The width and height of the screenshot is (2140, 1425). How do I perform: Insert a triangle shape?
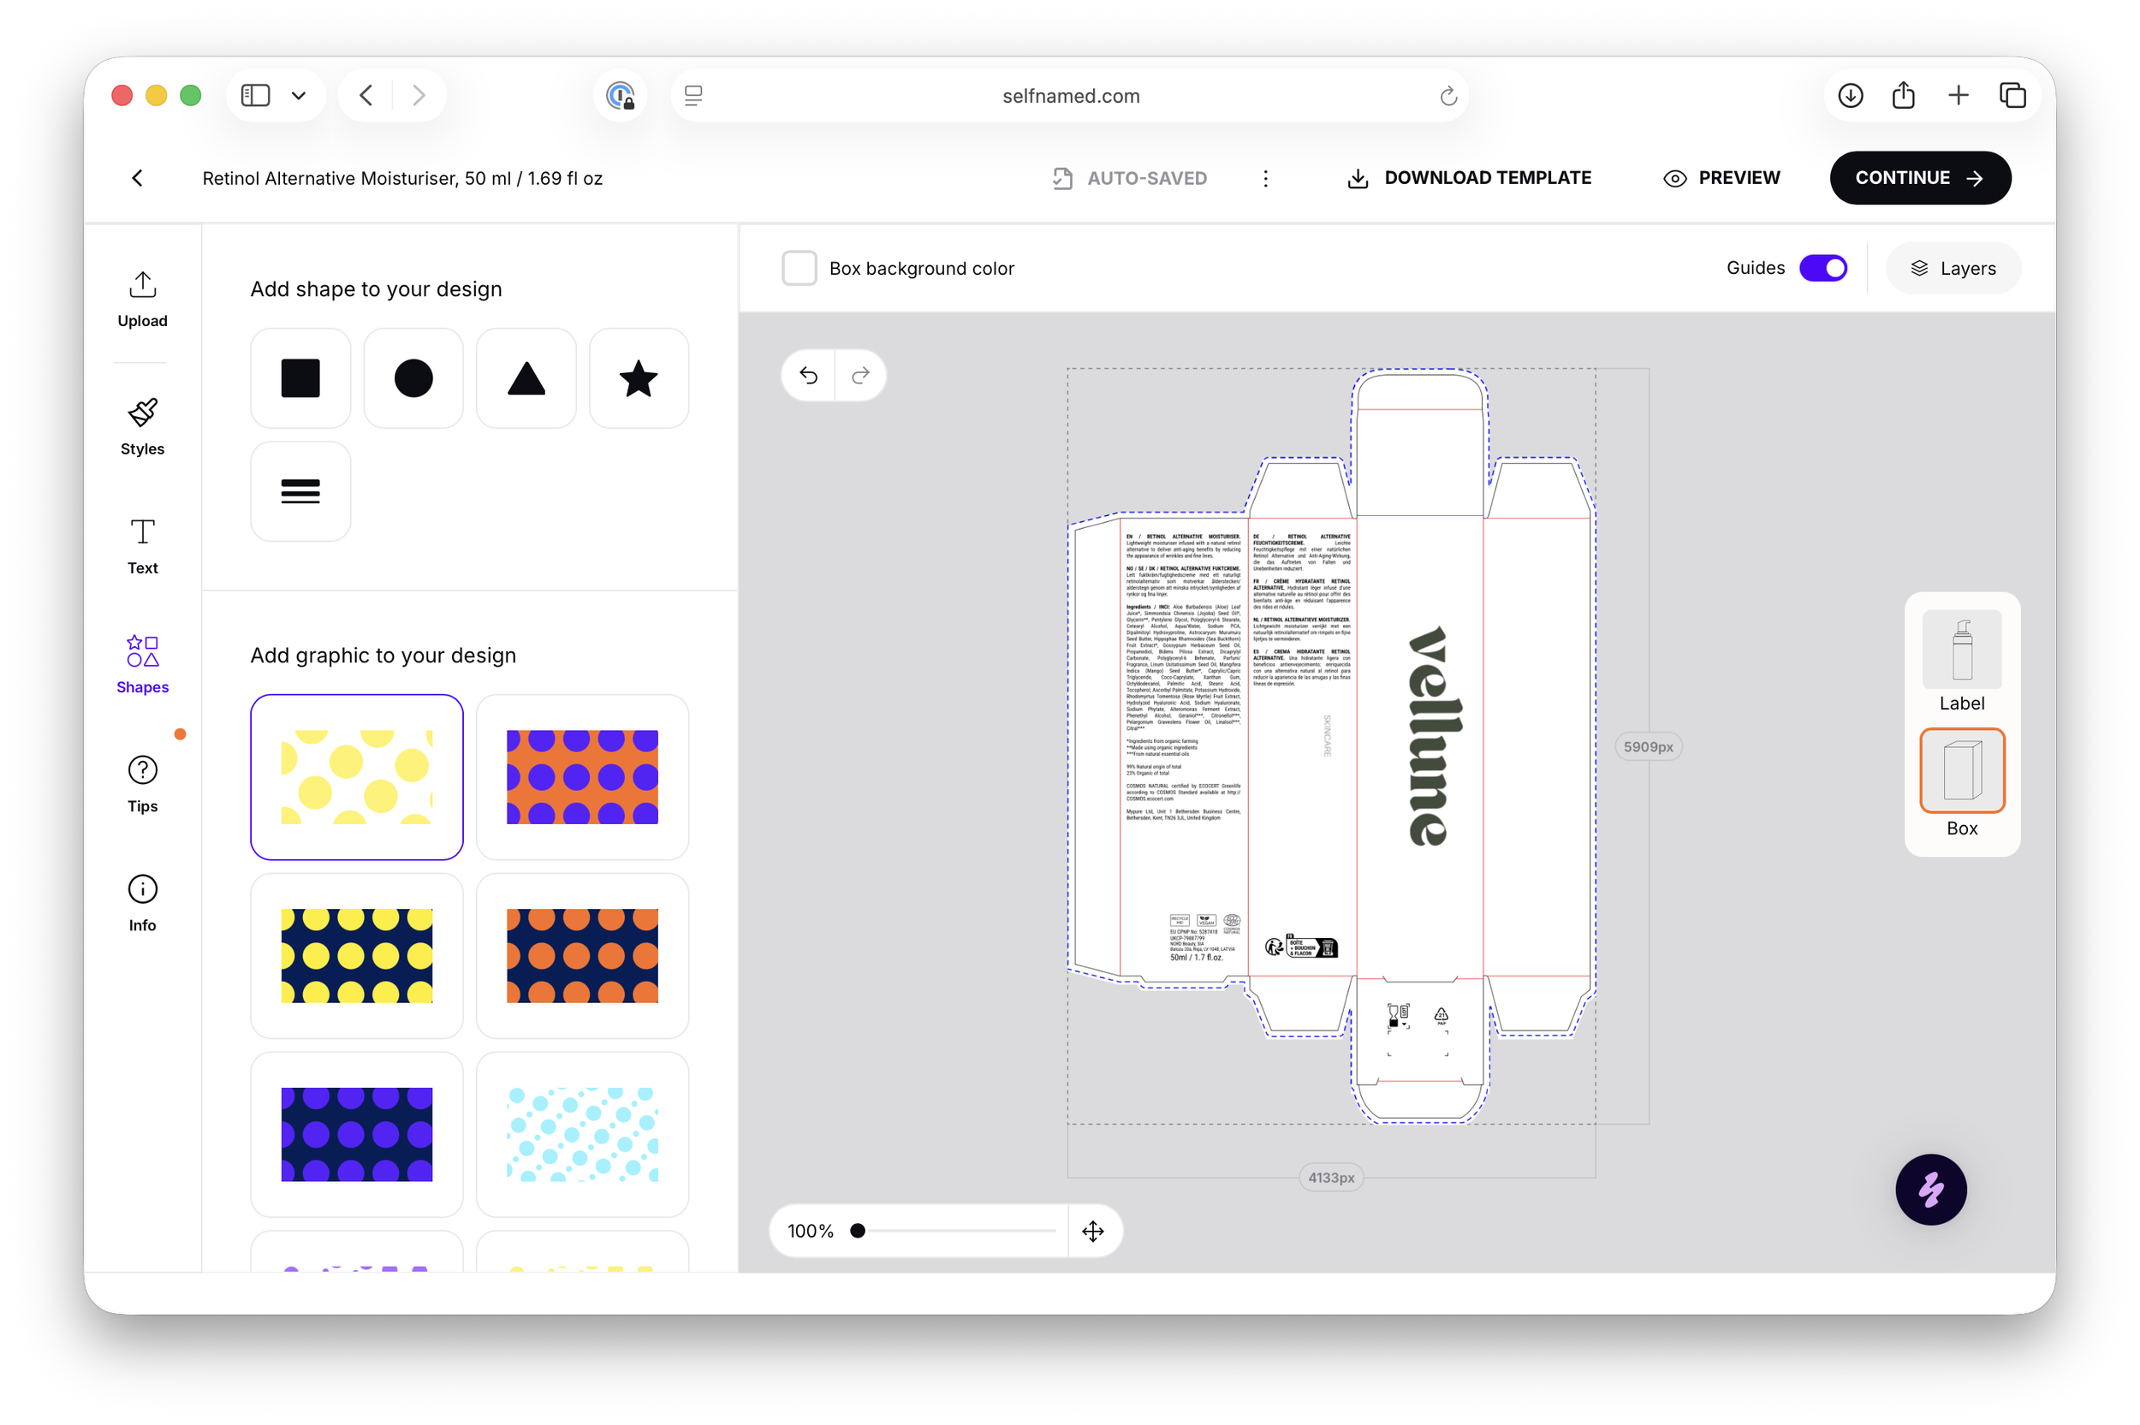pyautogui.click(x=526, y=378)
